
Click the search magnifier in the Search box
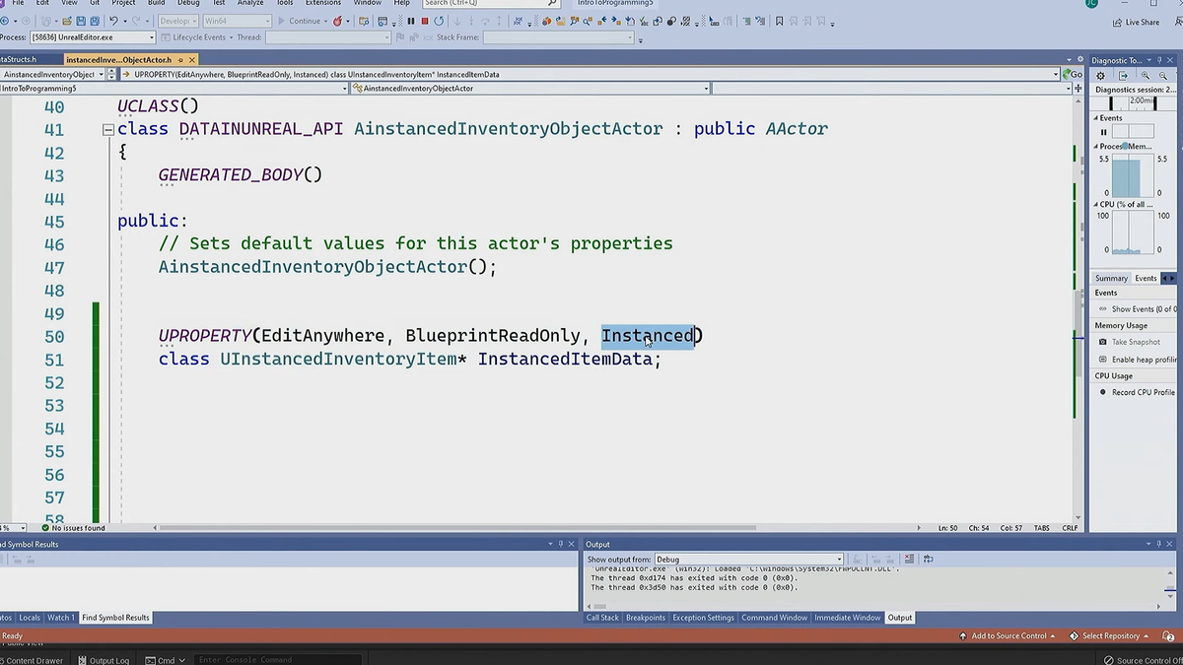pos(553,3)
